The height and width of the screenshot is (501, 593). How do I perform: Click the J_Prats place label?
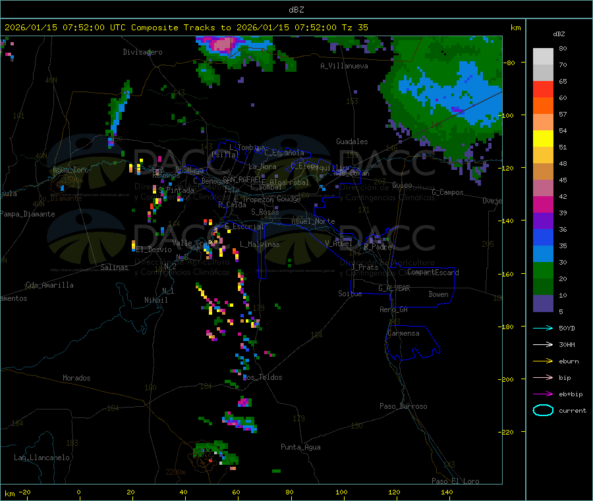[x=364, y=267]
